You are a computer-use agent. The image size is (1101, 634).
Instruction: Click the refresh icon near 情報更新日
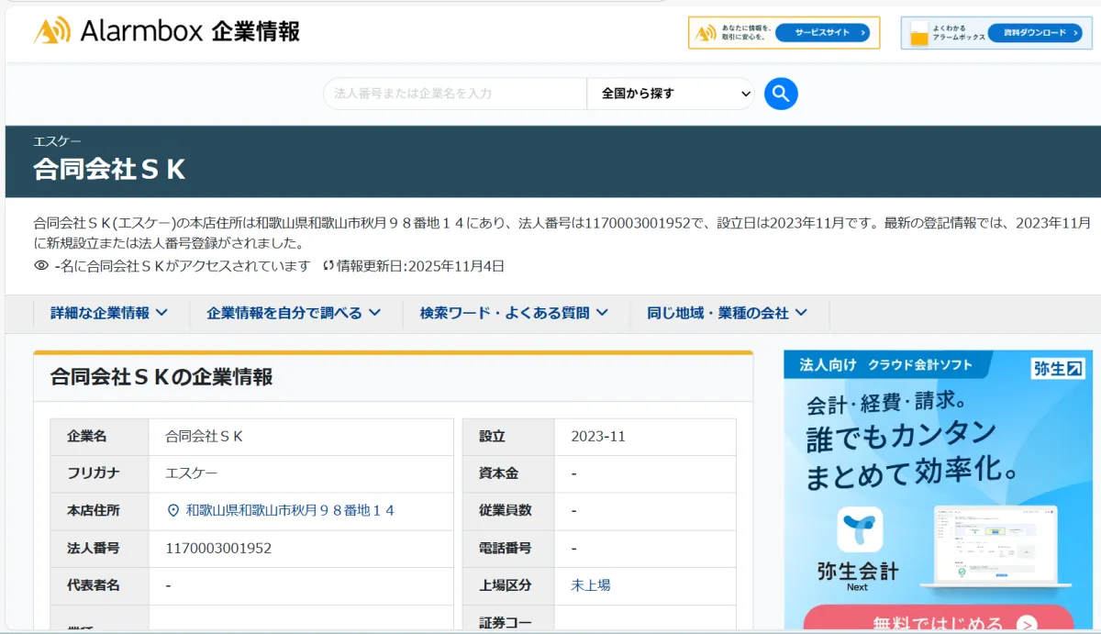click(x=328, y=266)
